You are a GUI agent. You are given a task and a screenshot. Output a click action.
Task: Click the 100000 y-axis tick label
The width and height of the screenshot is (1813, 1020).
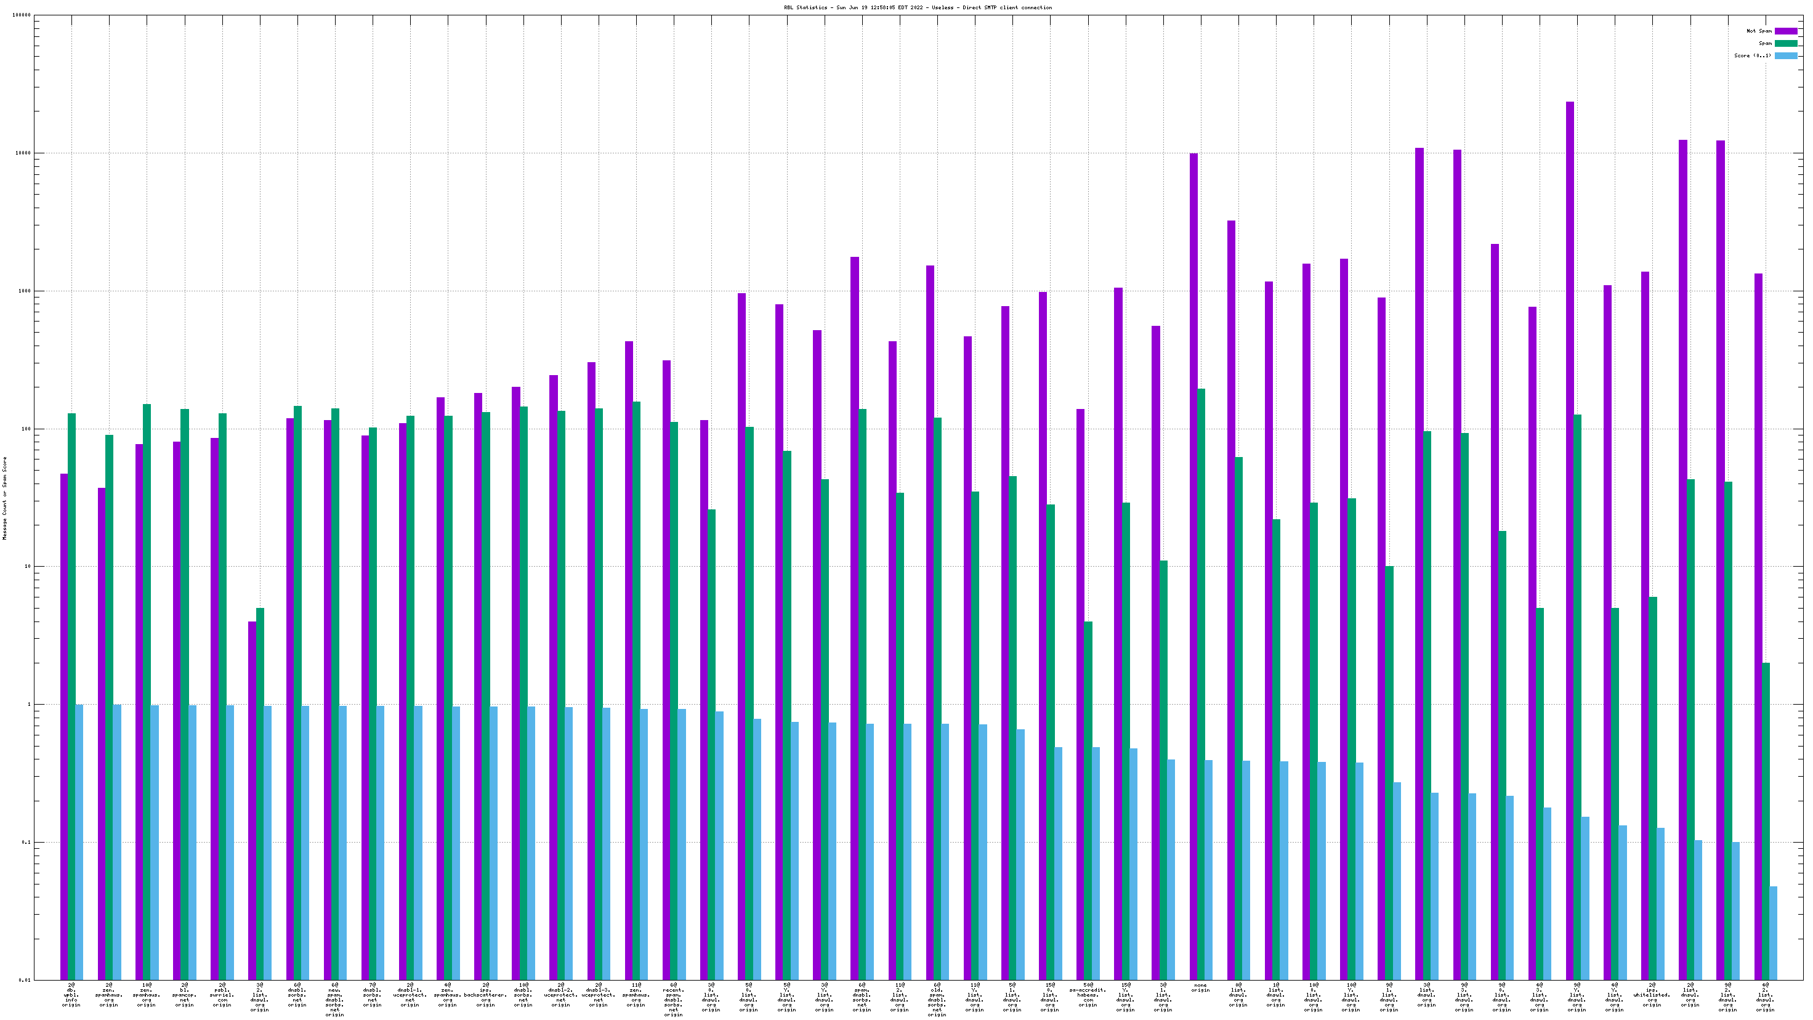coord(20,15)
